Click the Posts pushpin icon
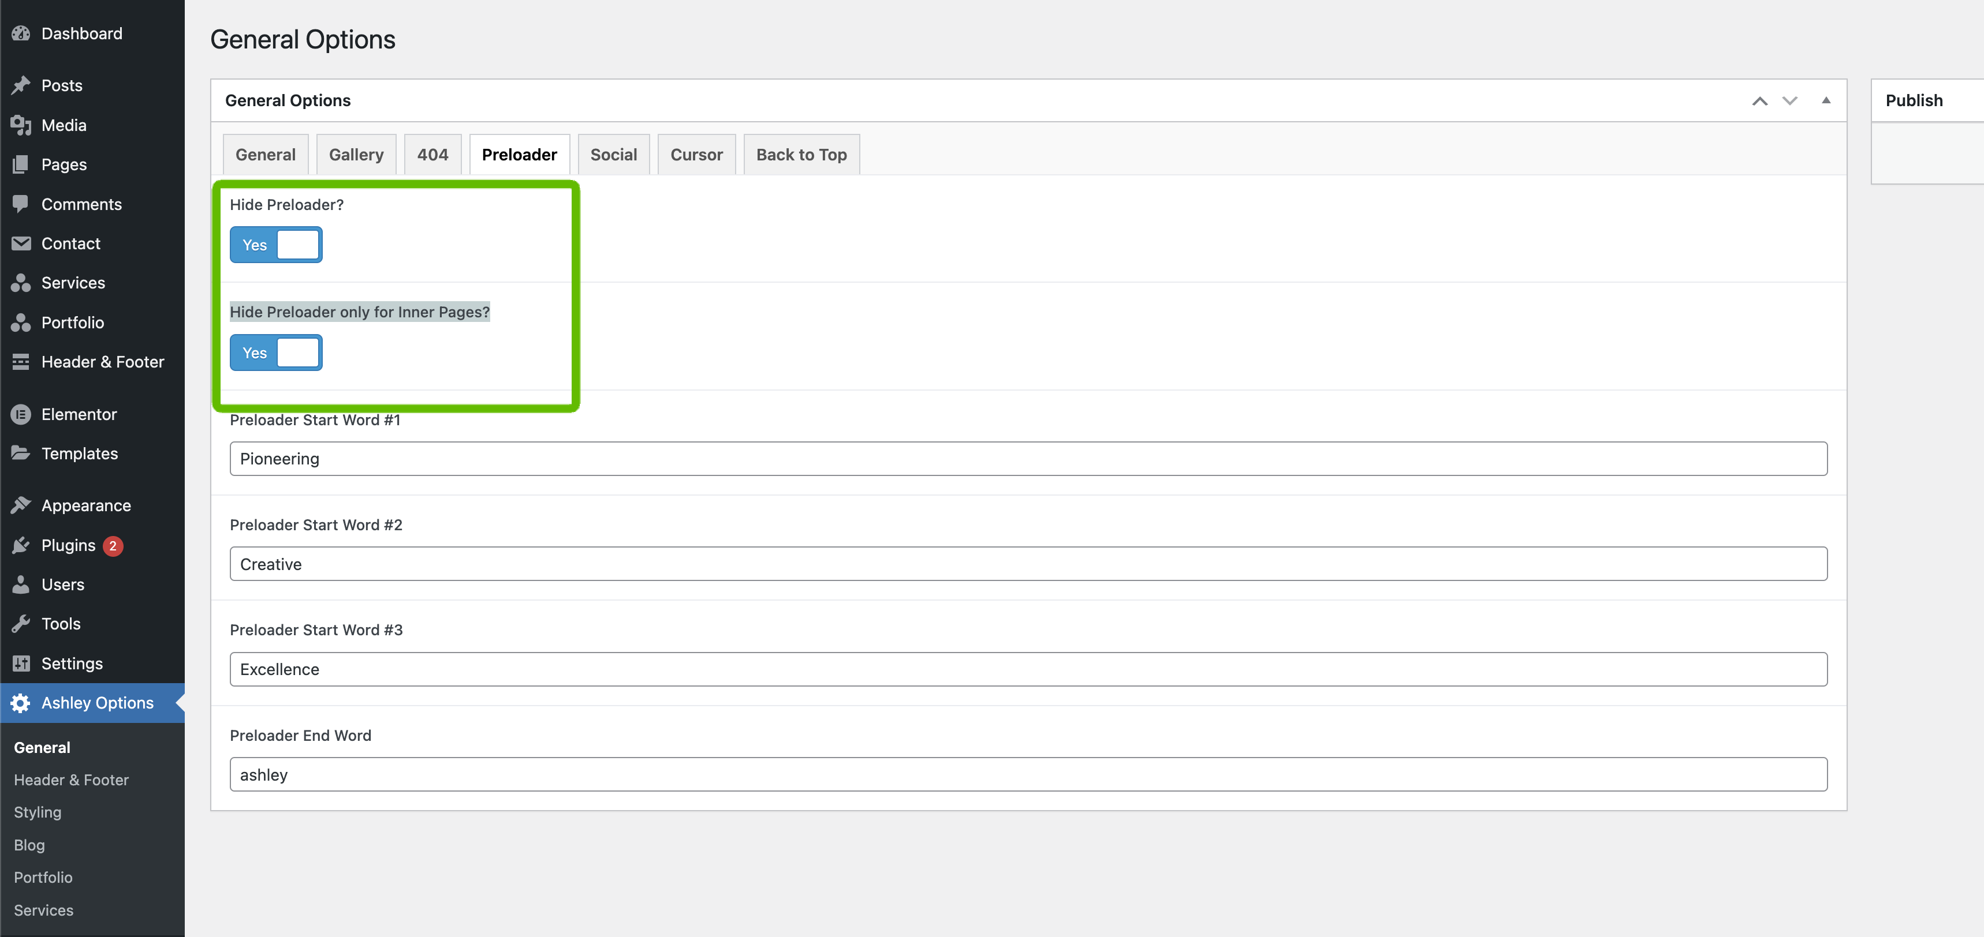The height and width of the screenshot is (937, 1984). (21, 85)
